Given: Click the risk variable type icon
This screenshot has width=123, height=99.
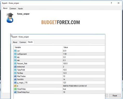Looking at the screenshot, I should 15,60.
